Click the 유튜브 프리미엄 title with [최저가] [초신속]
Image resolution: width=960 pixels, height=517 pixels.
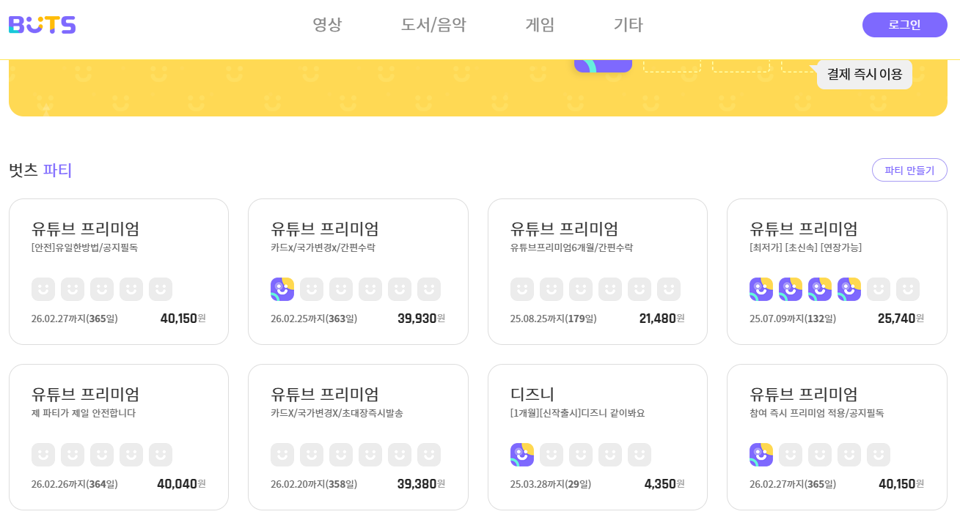[x=803, y=228]
